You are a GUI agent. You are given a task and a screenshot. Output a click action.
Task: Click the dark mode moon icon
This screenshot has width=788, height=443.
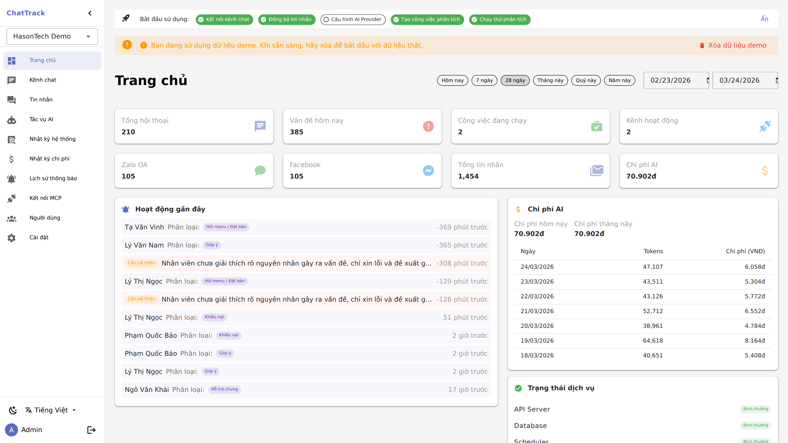click(13, 410)
